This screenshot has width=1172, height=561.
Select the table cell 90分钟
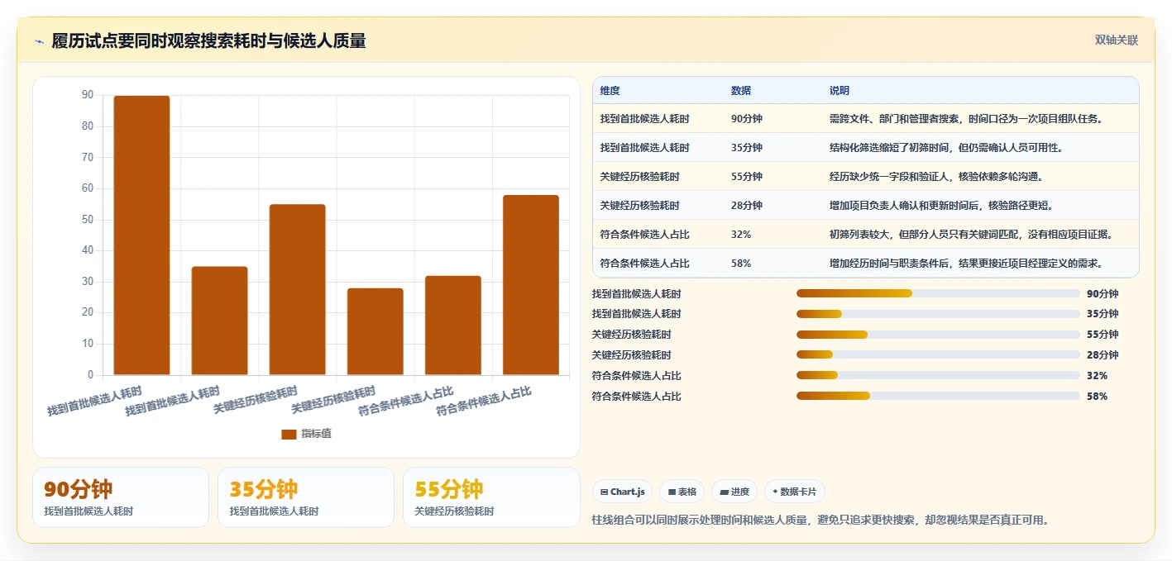tap(747, 119)
